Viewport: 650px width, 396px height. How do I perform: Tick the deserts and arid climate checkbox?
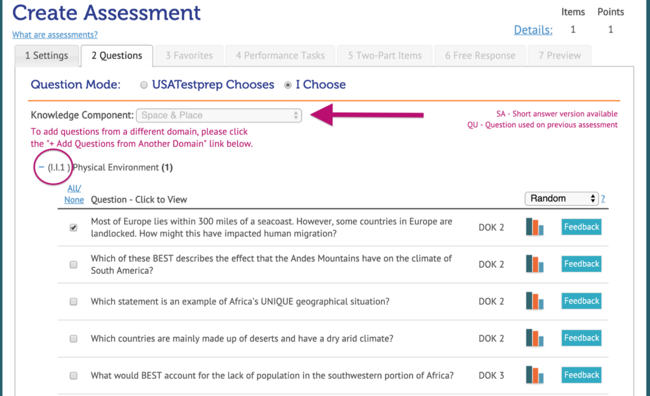click(73, 339)
